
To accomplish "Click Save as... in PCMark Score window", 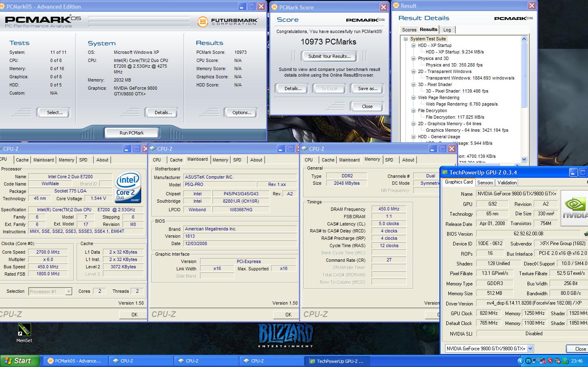I will click(367, 88).
